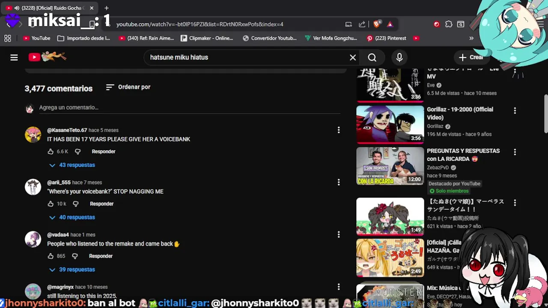This screenshot has width=548, height=308.
Task: Open the Importado desde bookmarks folder
Action: [x=84, y=38]
